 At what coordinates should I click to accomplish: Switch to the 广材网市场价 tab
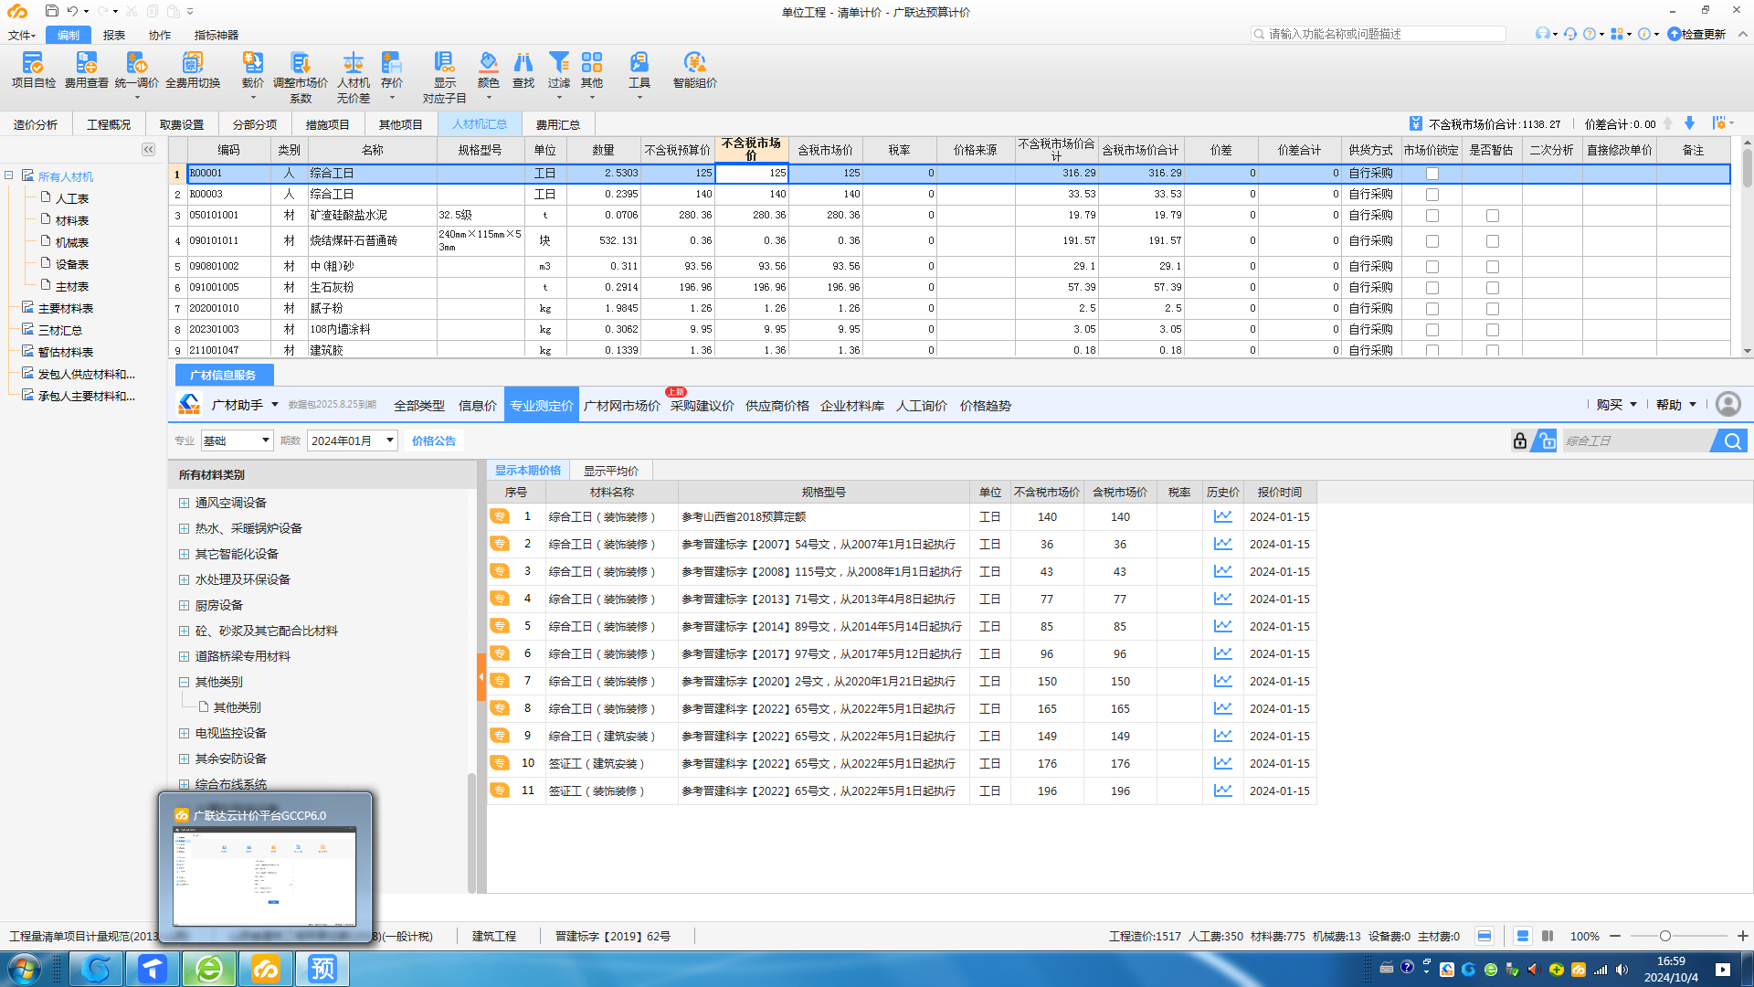click(622, 406)
